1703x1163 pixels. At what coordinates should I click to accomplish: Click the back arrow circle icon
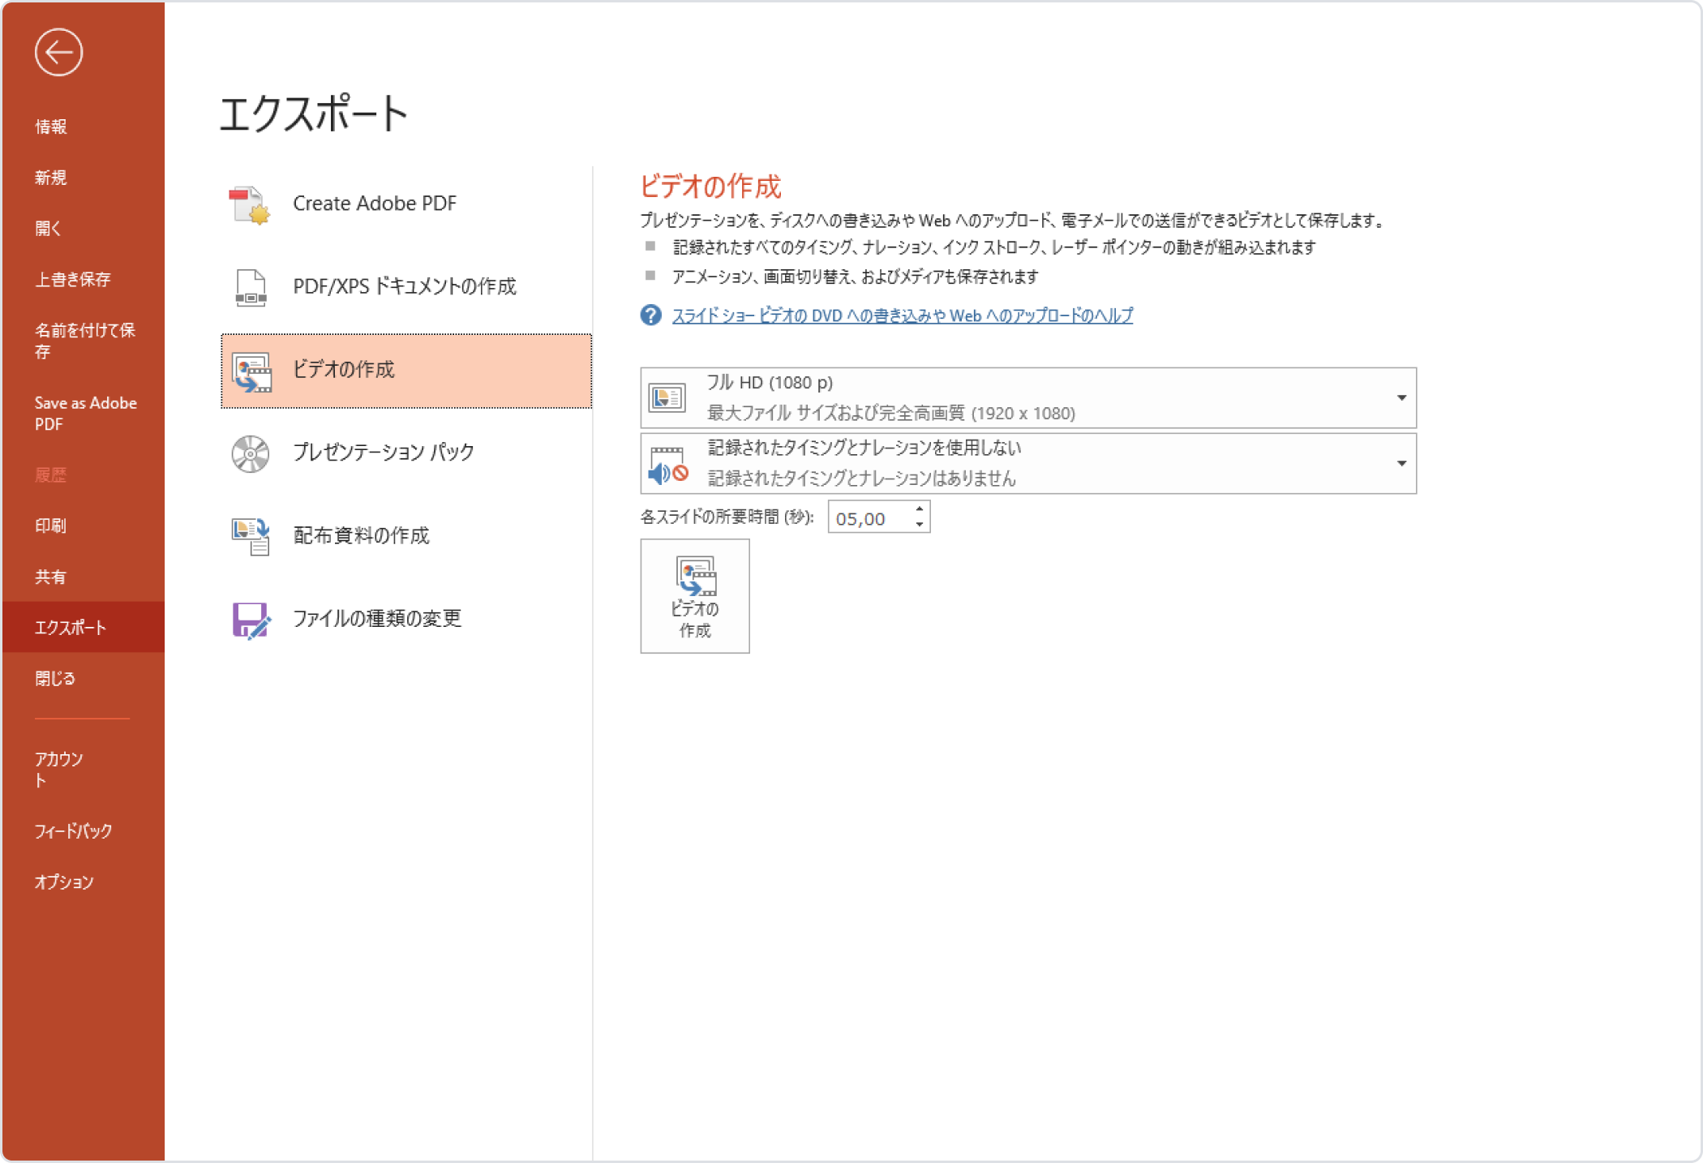pyautogui.click(x=58, y=53)
